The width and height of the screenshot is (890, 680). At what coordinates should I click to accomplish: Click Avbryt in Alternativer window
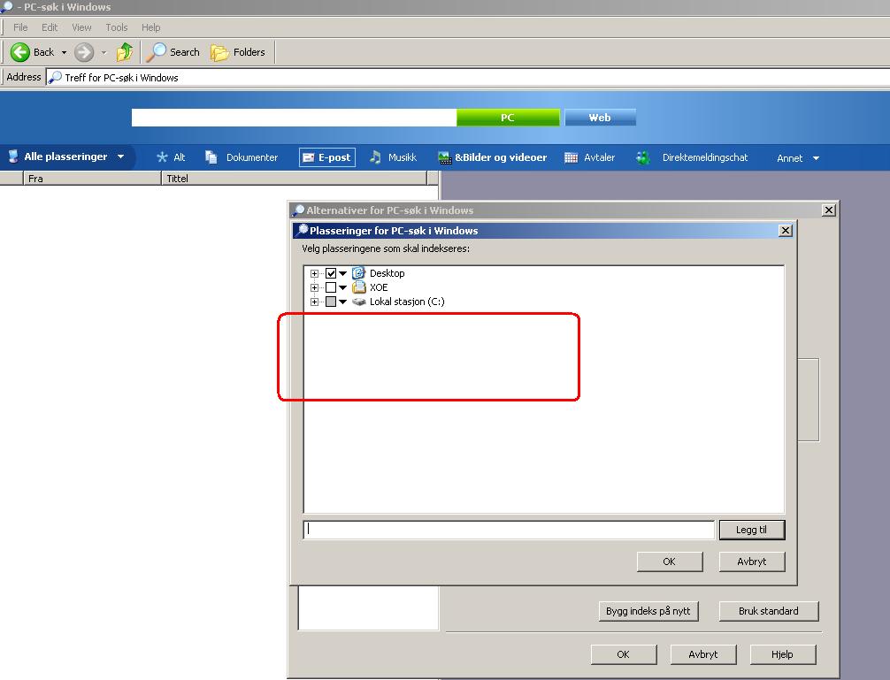pyautogui.click(x=703, y=653)
